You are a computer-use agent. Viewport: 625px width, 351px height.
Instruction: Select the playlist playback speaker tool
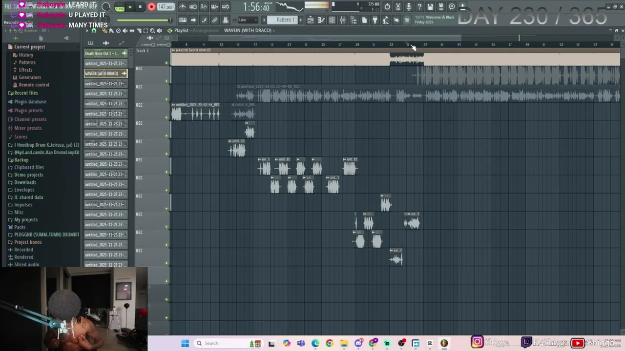pyautogui.click(x=159, y=31)
